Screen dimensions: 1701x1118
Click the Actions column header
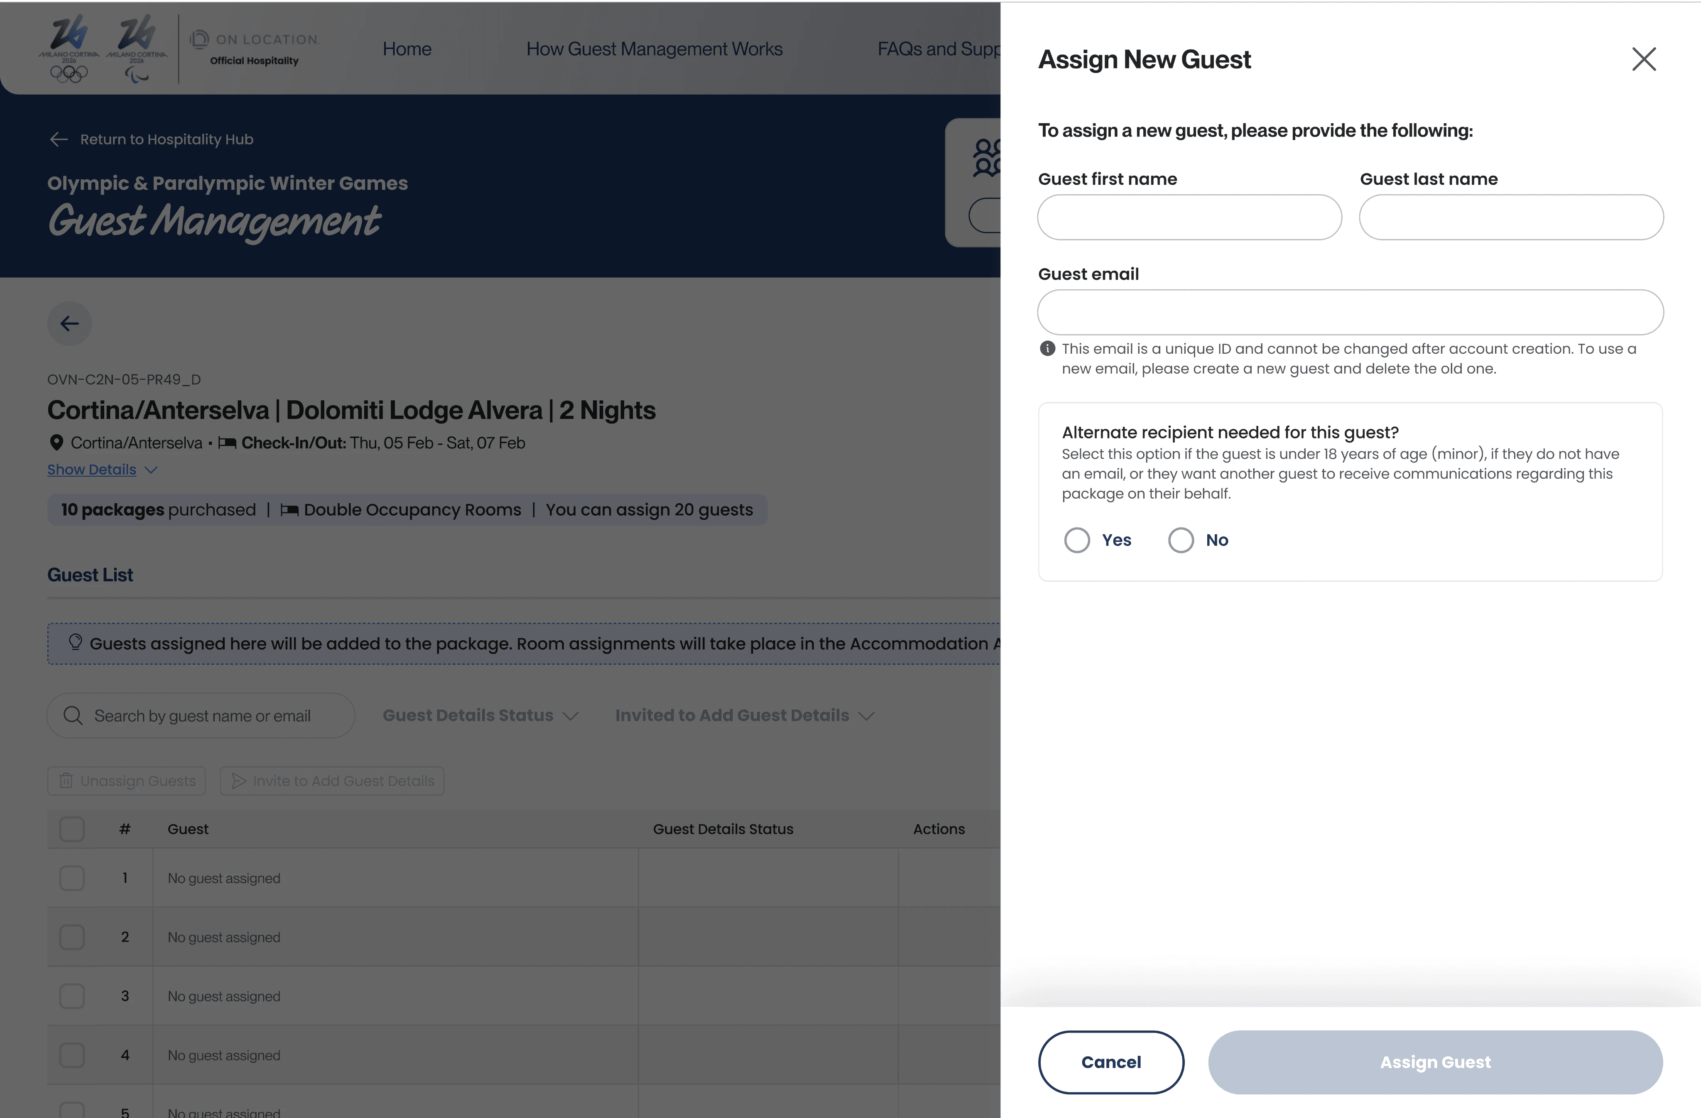[939, 829]
